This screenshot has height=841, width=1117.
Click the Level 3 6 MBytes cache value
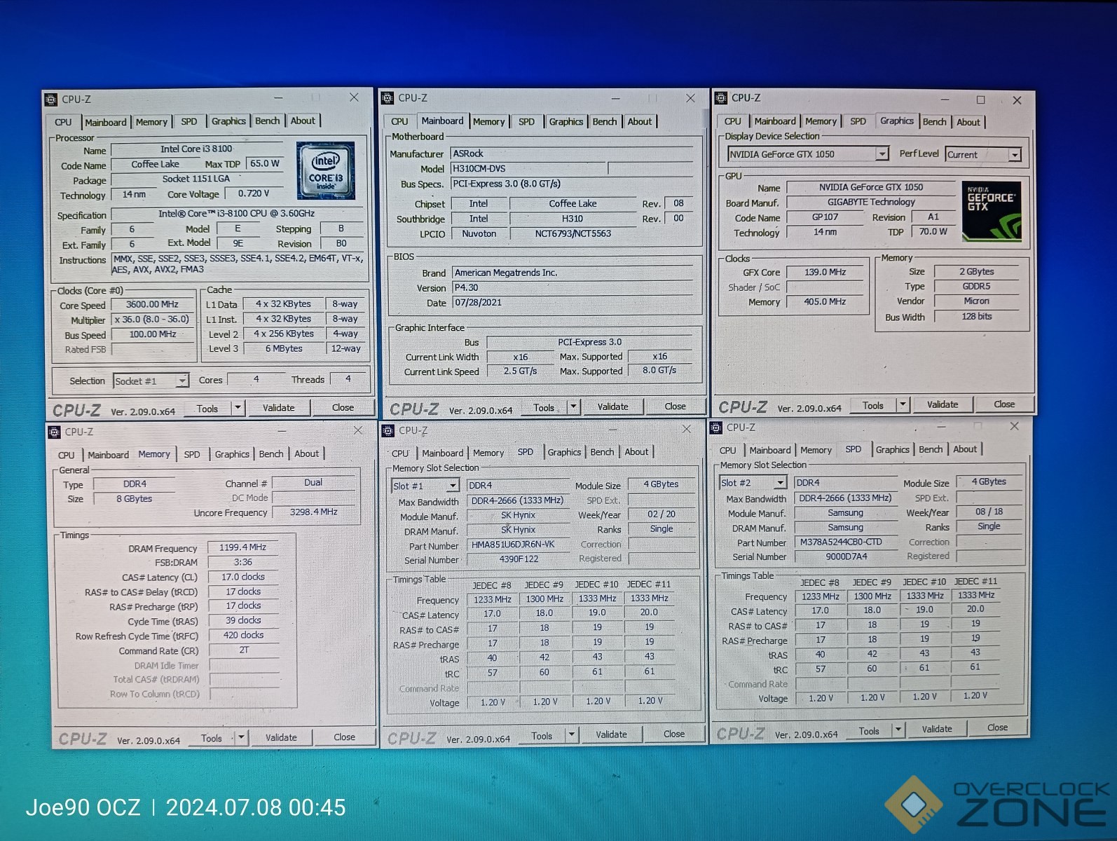pos(284,348)
